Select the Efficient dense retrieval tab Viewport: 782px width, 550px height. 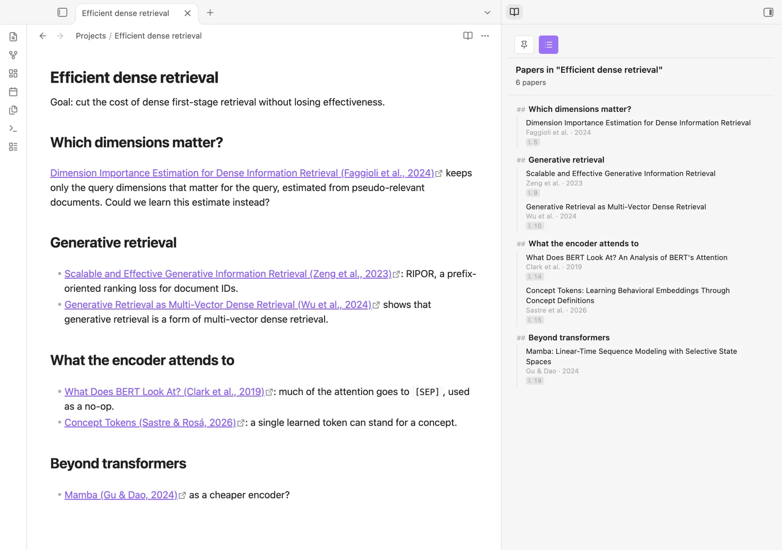coord(126,13)
